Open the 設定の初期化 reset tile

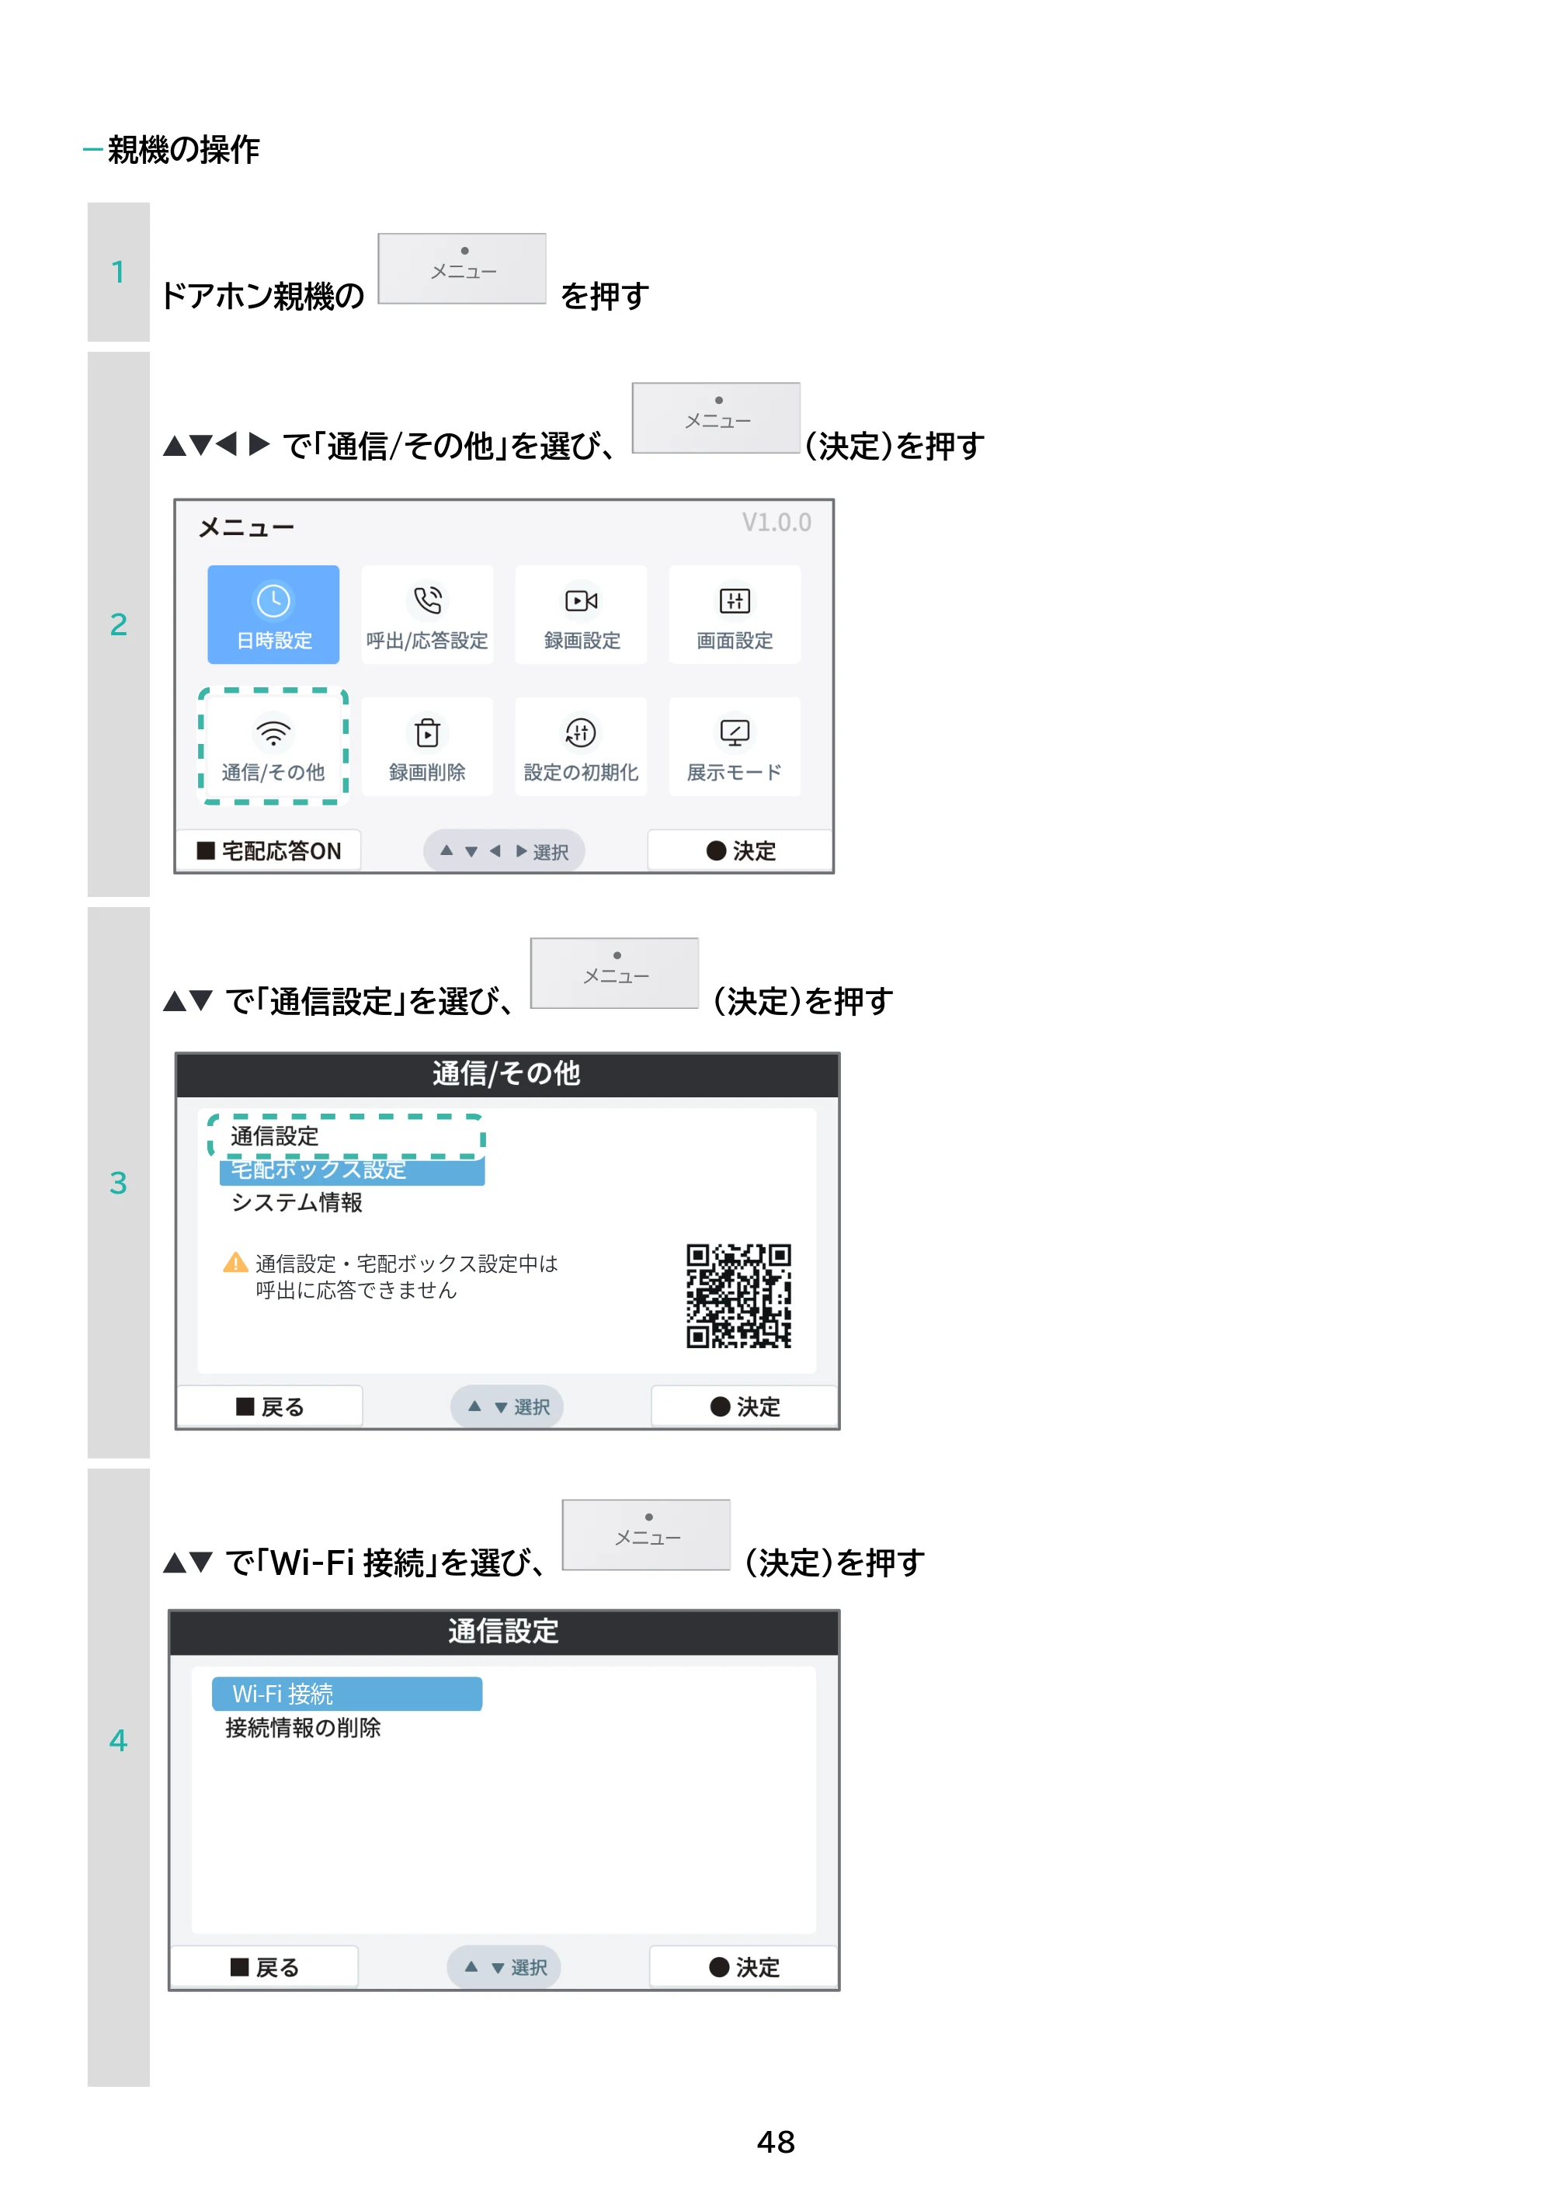[581, 746]
